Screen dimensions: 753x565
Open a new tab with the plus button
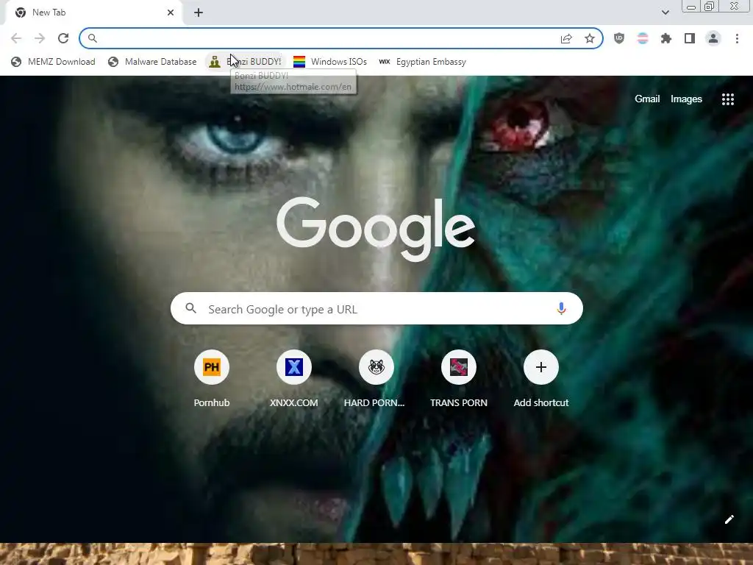[199, 13]
